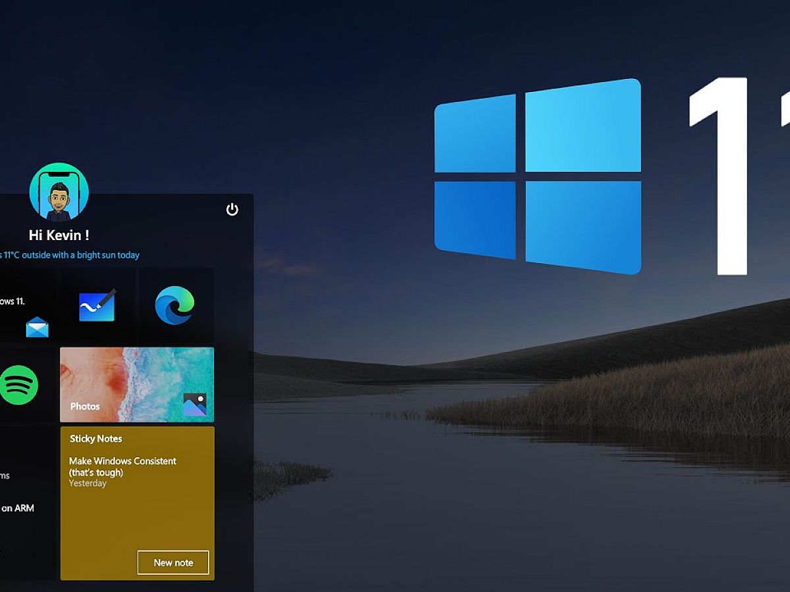
Task: Open the beach photo thumbnail tile
Action: (x=137, y=375)
